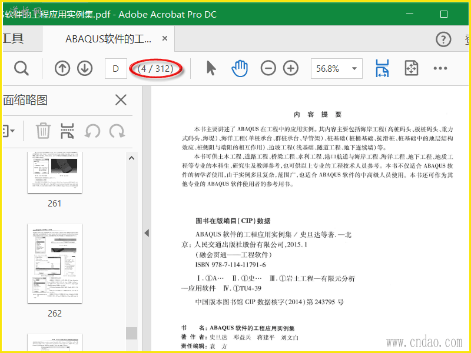Insert page break thumbnails icon
Image resolution: width=471 pixels, height=353 pixels.
67,131
